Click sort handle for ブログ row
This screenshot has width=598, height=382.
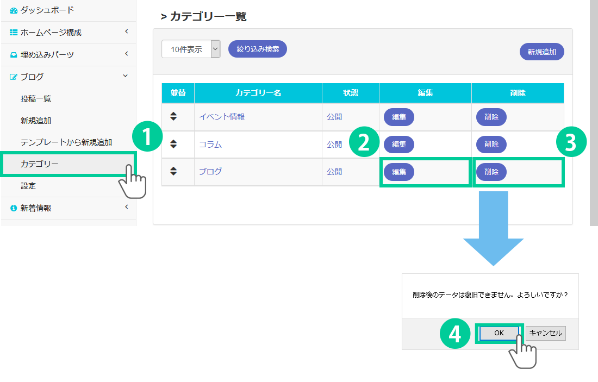tap(173, 171)
